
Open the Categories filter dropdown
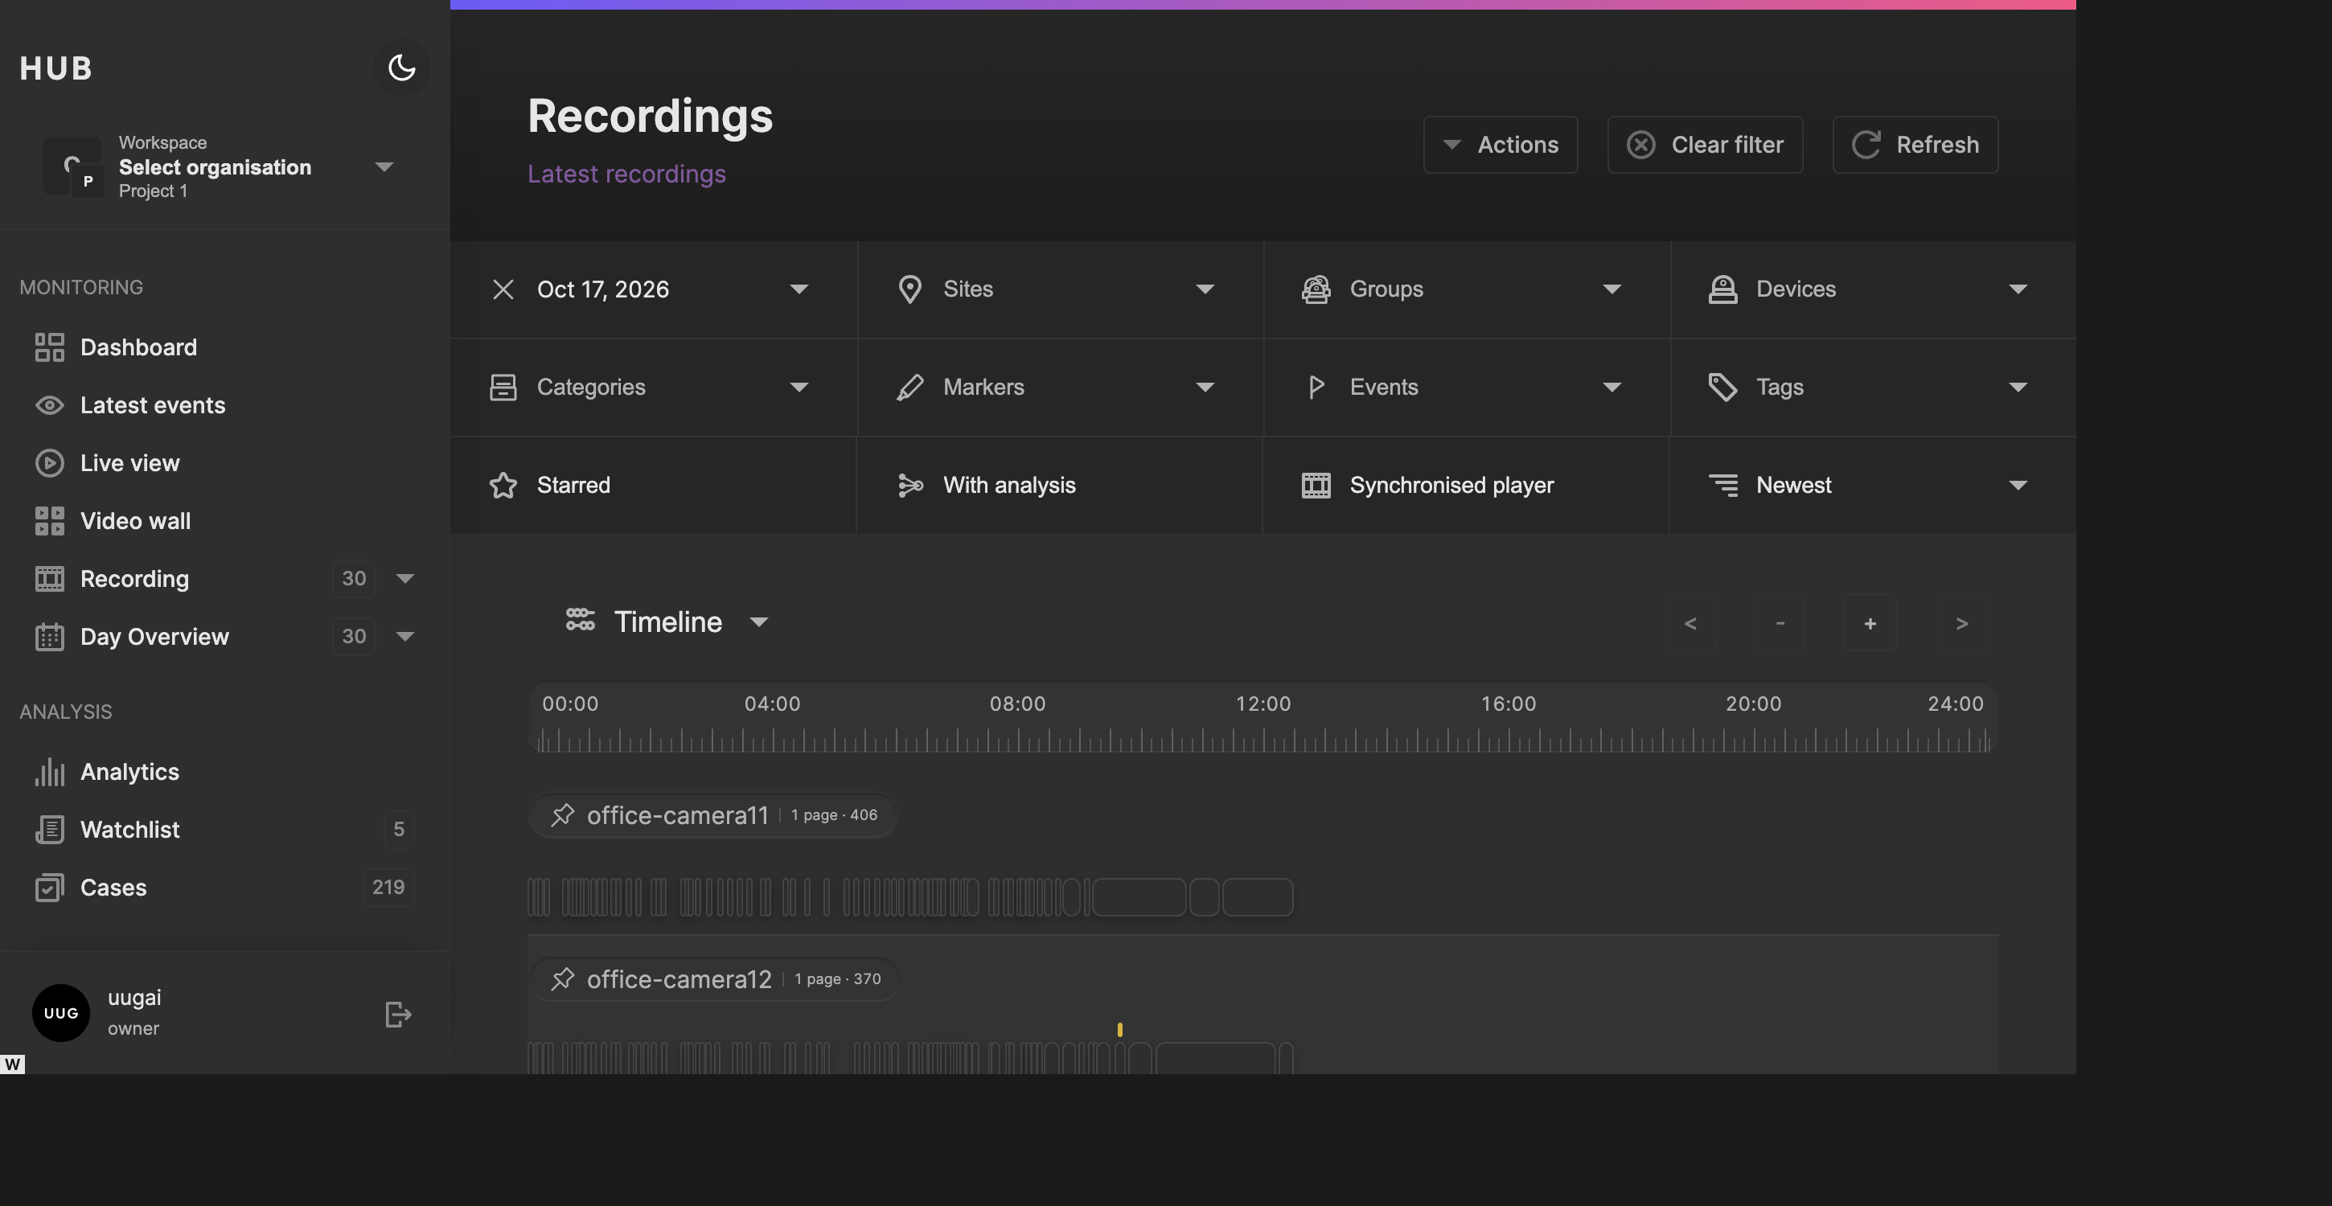click(653, 388)
